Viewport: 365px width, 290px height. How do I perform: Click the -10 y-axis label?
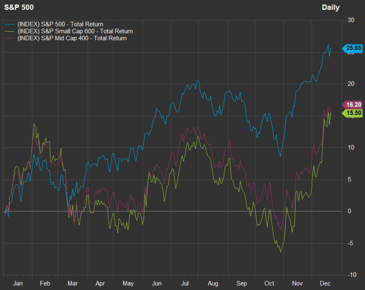tap(352, 275)
